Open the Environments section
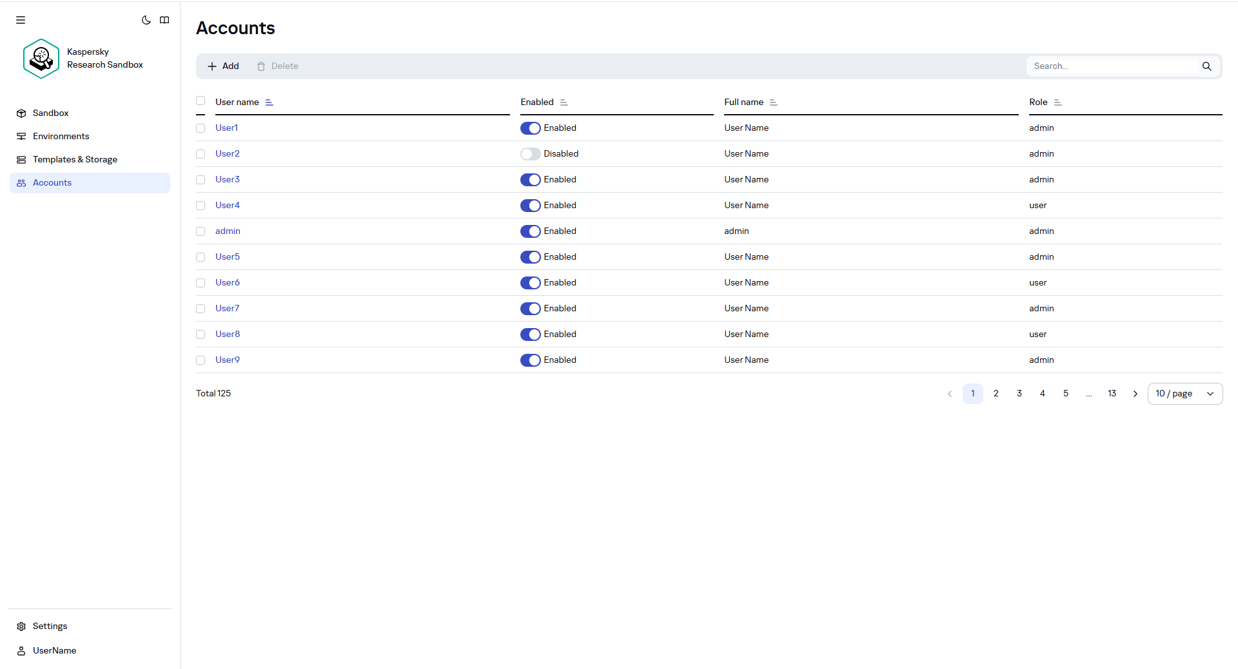 point(61,136)
